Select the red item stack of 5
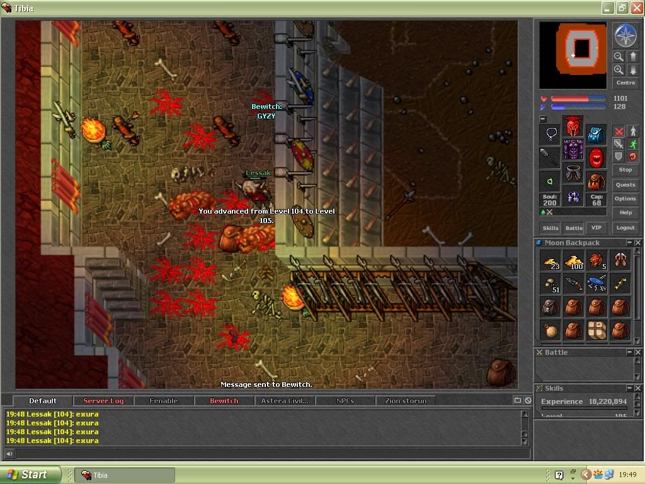 597,262
